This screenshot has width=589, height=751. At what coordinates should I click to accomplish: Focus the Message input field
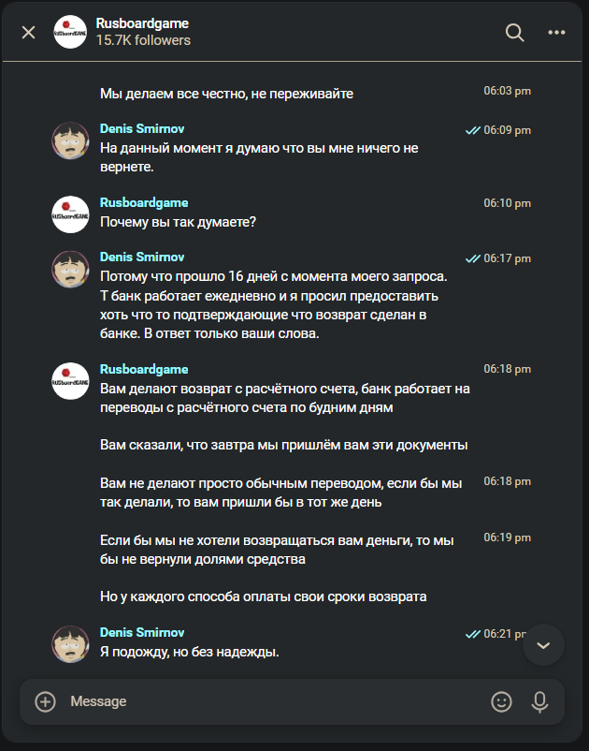271,701
